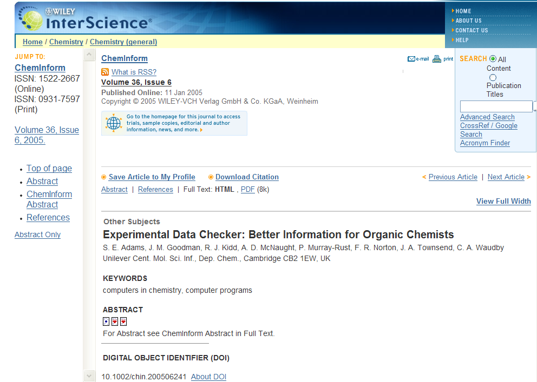This screenshot has height=382, width=537.
Task: Switch to the References tab link
Action: [x=155, y=190]
